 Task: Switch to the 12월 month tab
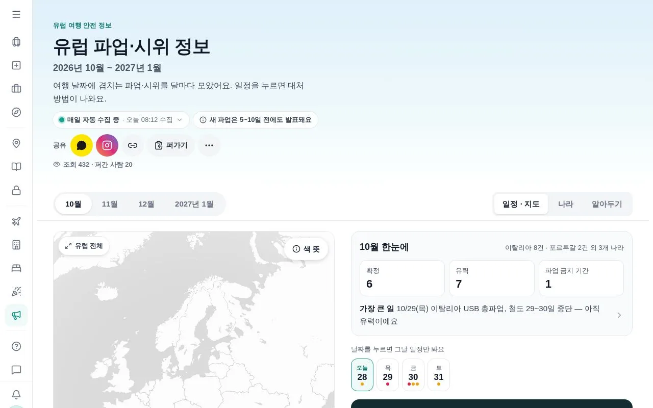tap(146, 204)
